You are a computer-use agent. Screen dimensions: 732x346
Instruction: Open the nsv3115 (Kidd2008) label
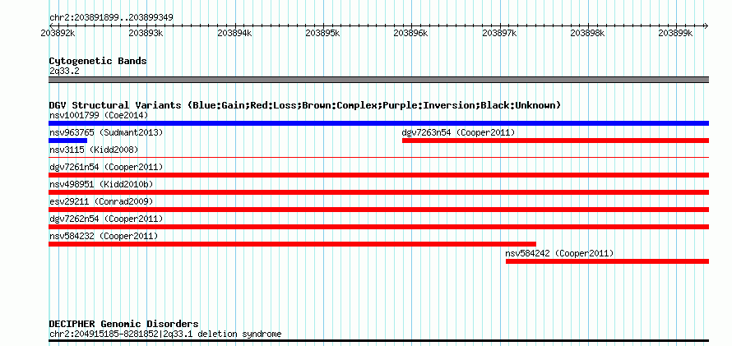[x=94, y=150]
